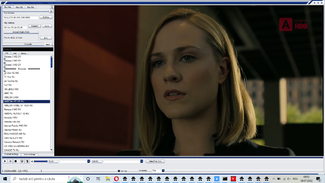Viewport: 325px width, 183px height.
Task: Select channel Belarus 1 HD BY
Action: [12, 65]
